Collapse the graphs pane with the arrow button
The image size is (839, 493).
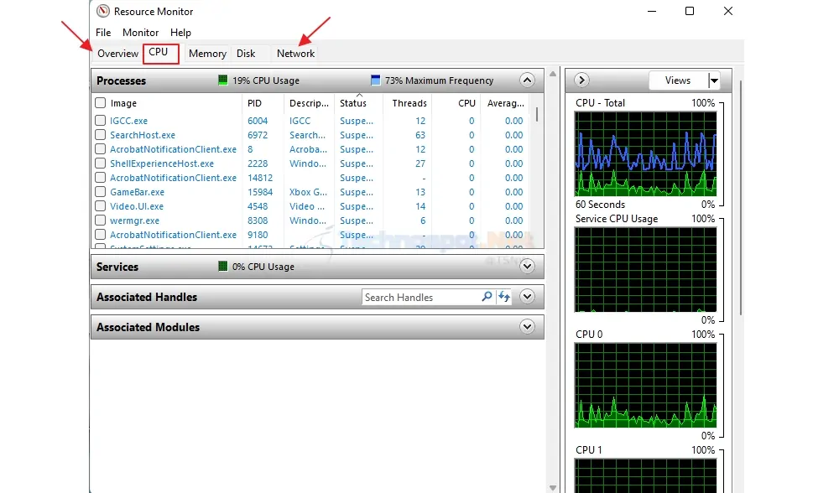[581, 80]
